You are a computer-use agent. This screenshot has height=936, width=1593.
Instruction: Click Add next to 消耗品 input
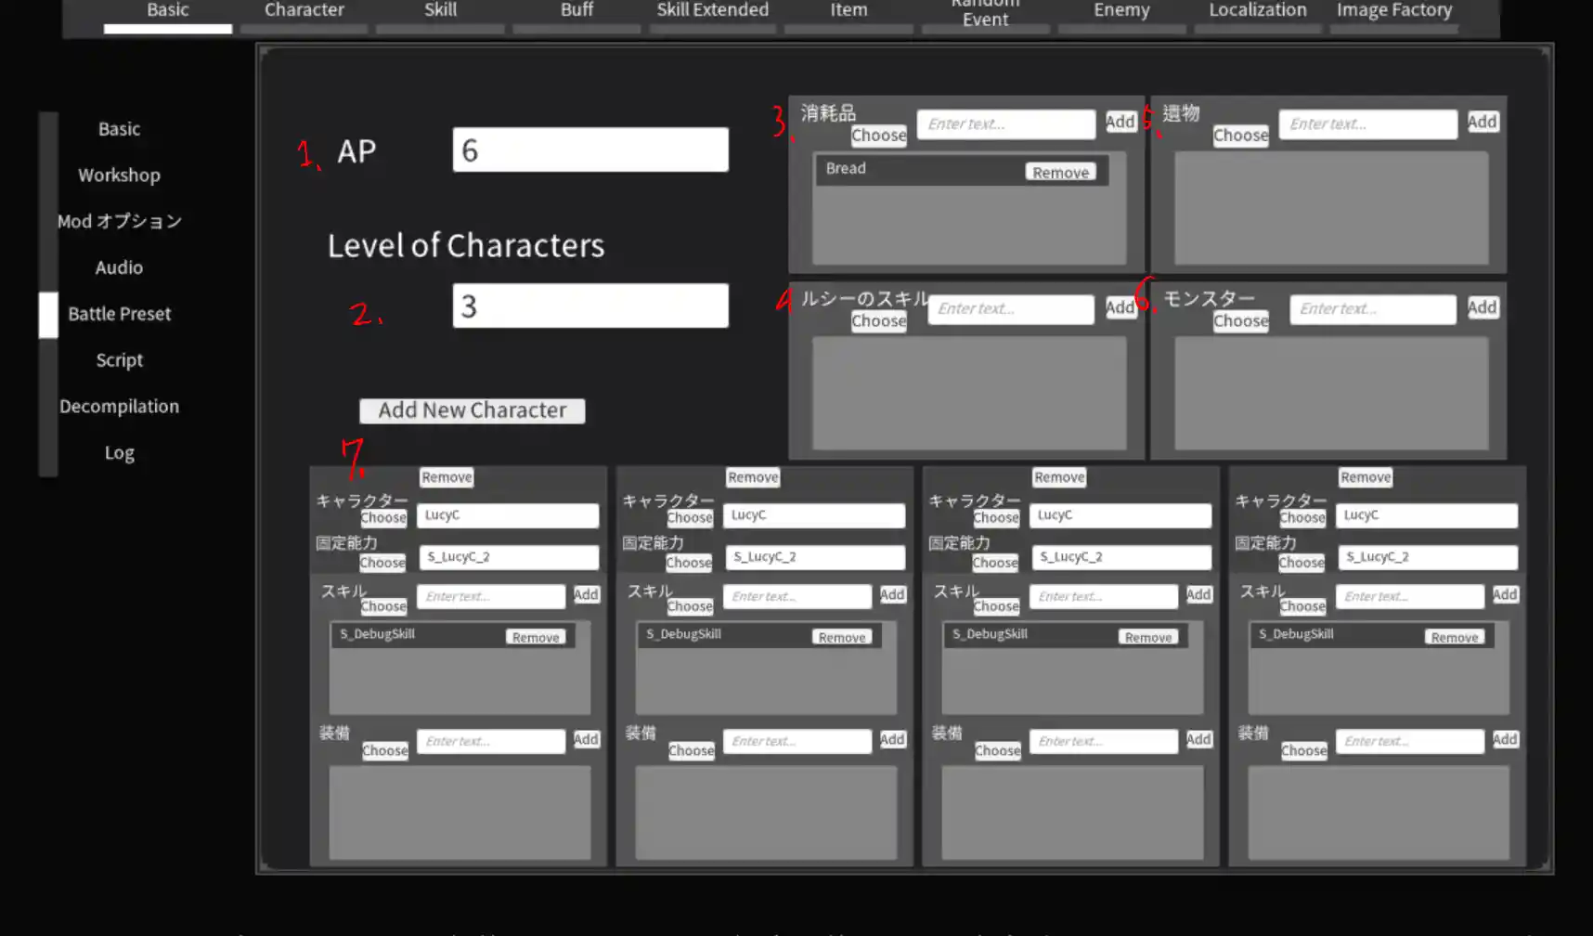1120,122
